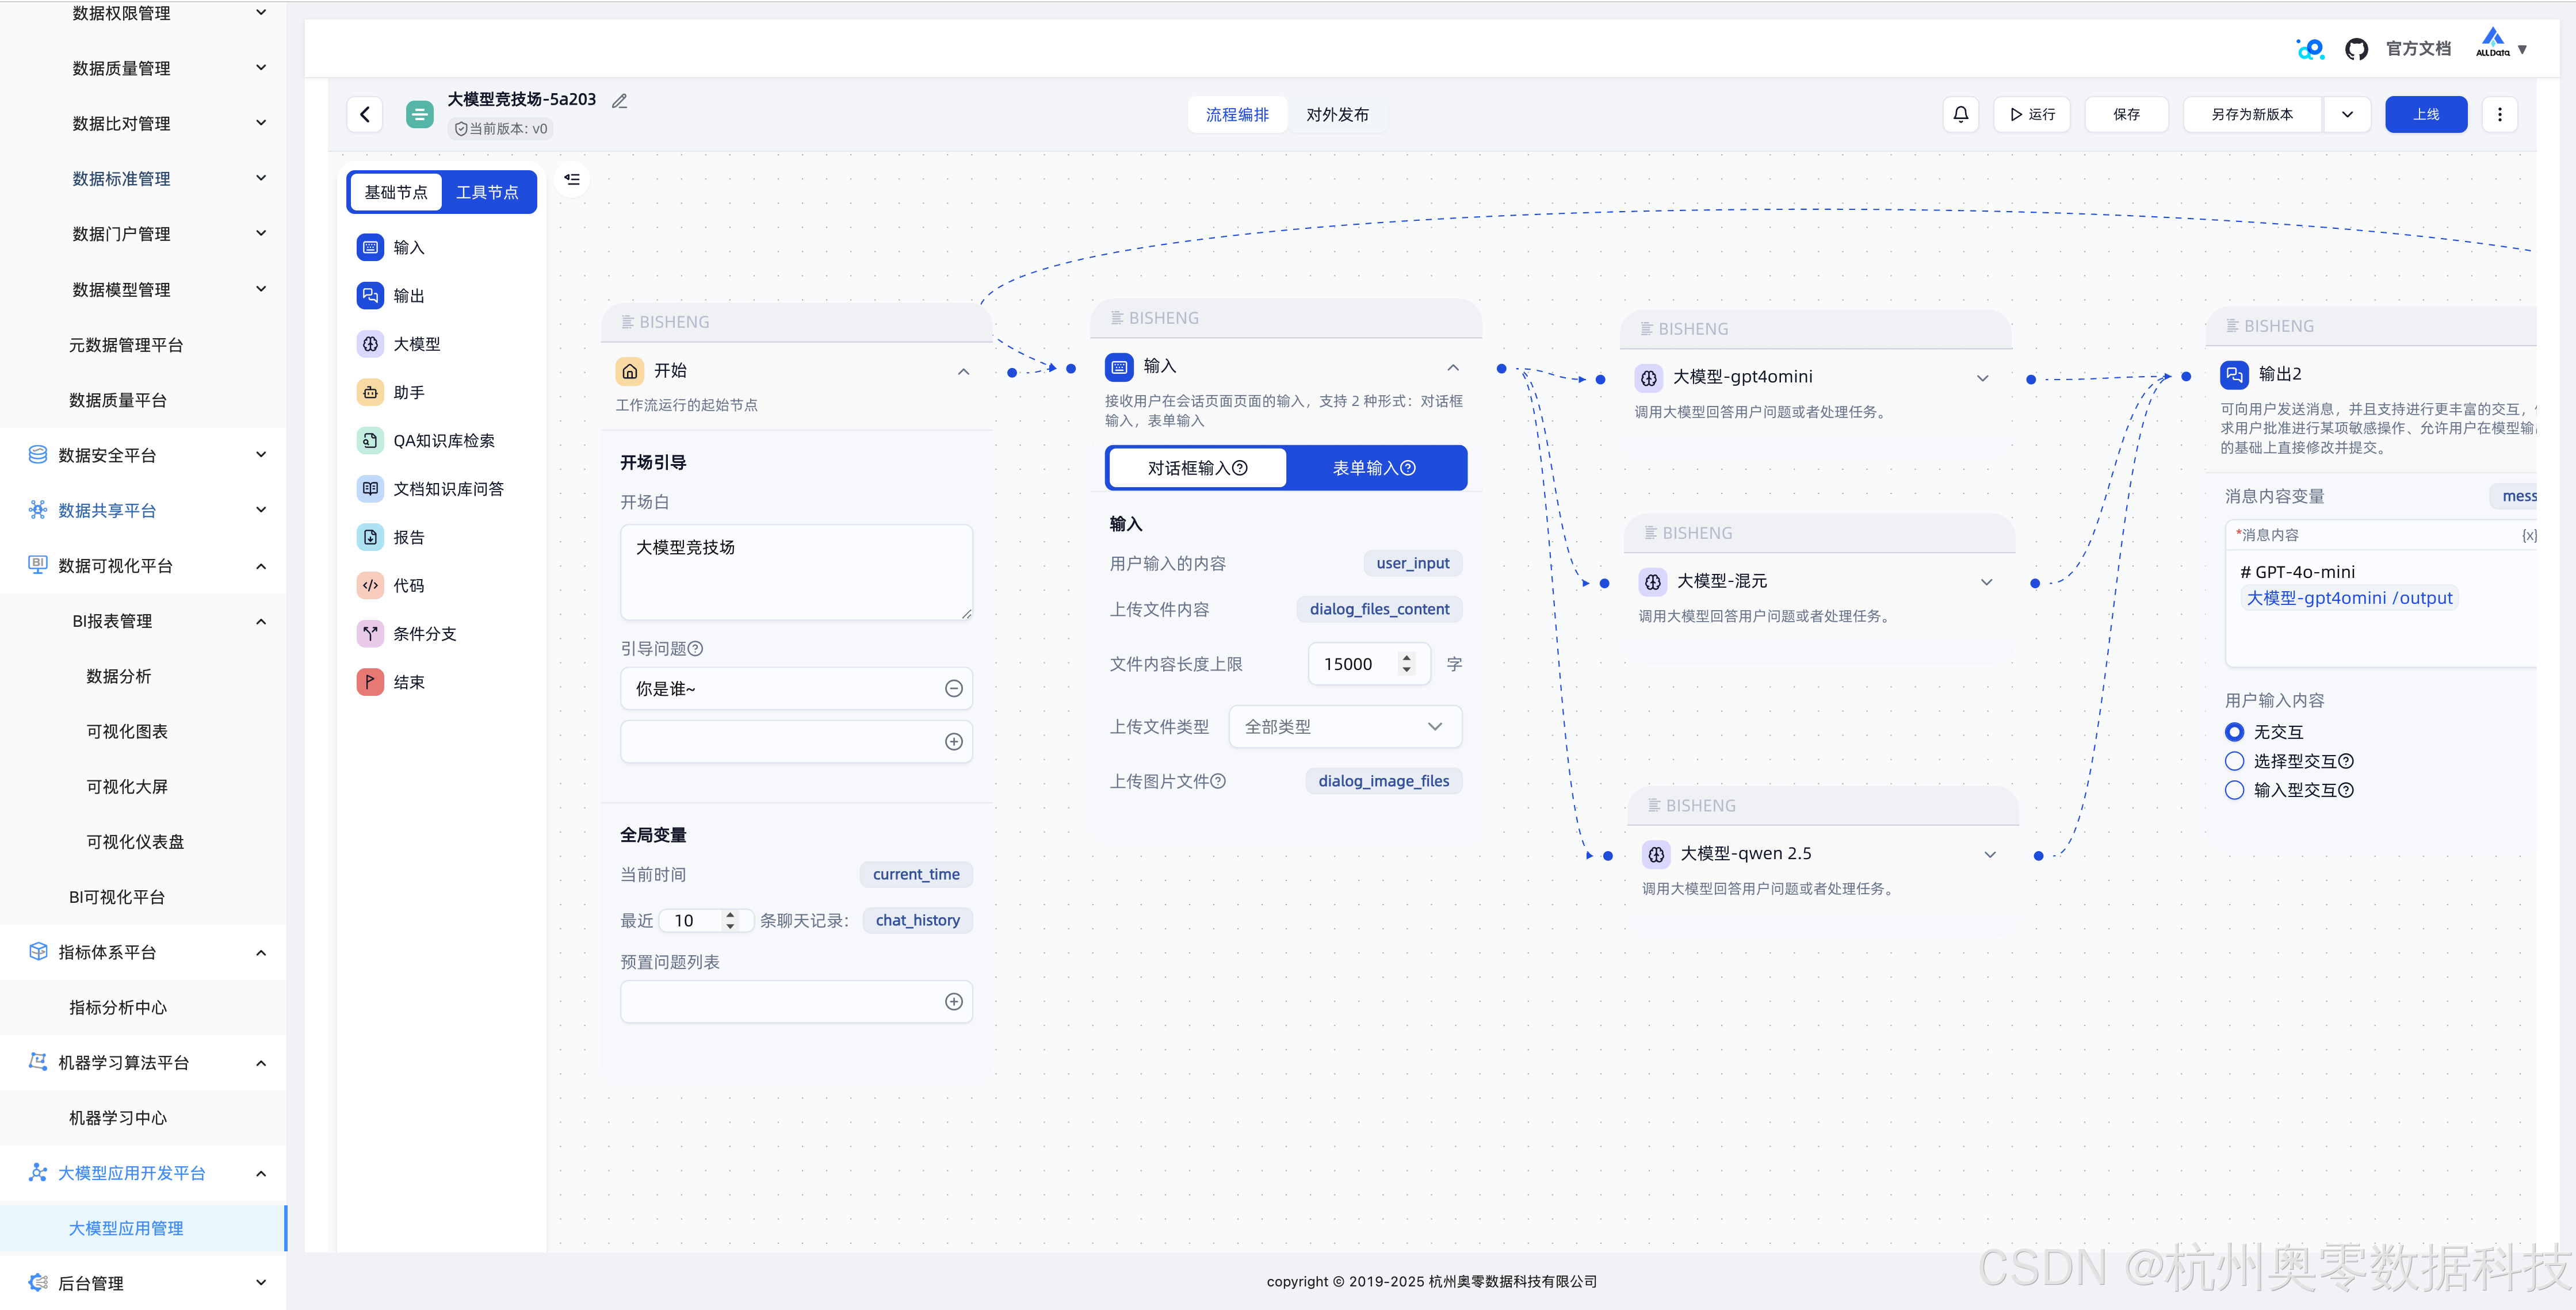Image resolution: width=2576 pixels, height=1310 pixels.
Task: Click the 大模型-混元 node icon
Action: pos(1653,581)
